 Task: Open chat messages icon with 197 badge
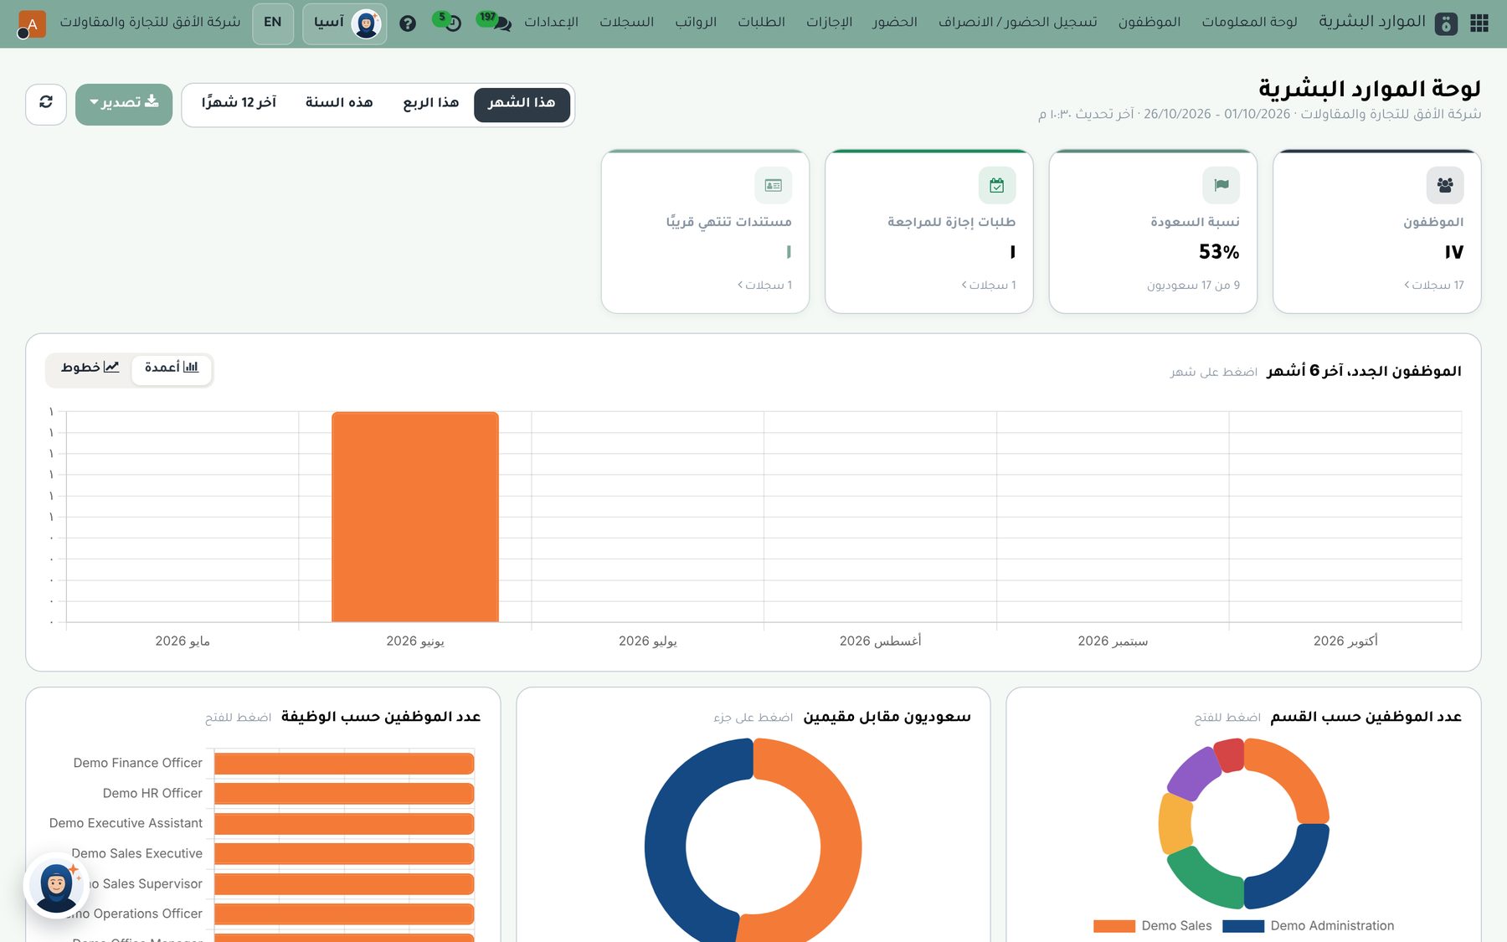point(495,22)
